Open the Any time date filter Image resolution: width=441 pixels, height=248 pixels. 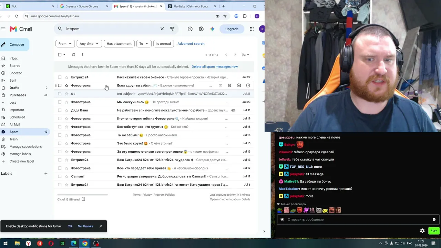pyautogui.click(x=89, y=44)
